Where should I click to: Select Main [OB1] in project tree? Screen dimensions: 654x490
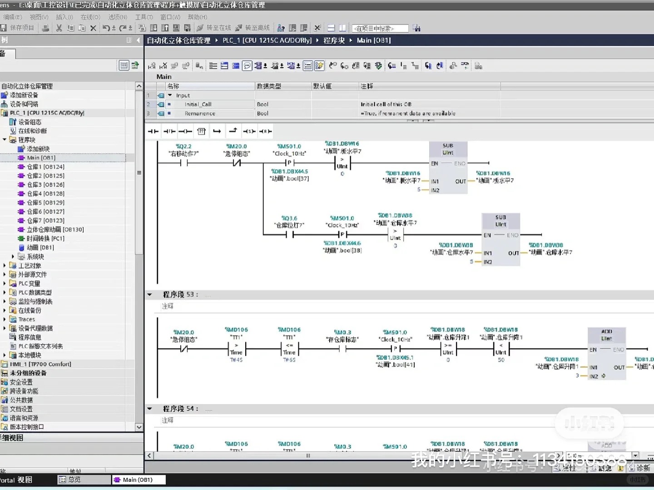point(41,158)
